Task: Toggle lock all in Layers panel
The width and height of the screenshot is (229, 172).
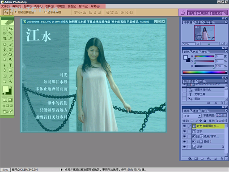Action: coord(205,120)
